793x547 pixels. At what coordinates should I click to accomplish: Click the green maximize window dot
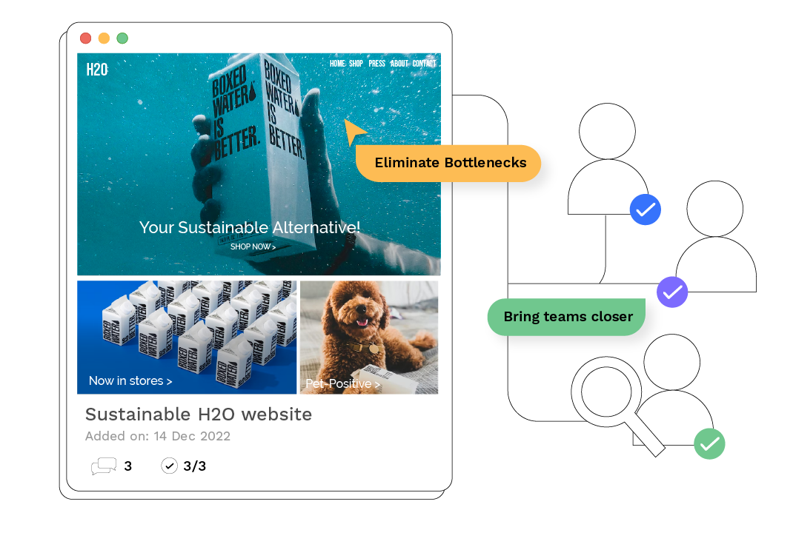pos(122,38)
